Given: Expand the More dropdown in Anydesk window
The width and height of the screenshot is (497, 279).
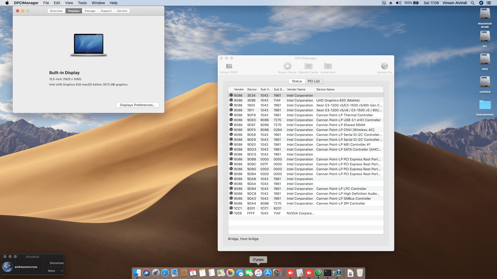Looking at the screenshot, I should (55, 271).
